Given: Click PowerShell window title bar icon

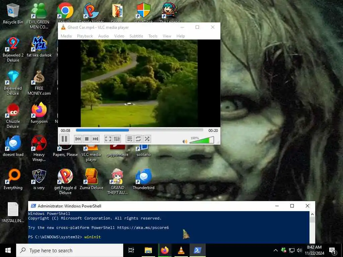Looking at the screenshot, I should click(x=33, y=206).
